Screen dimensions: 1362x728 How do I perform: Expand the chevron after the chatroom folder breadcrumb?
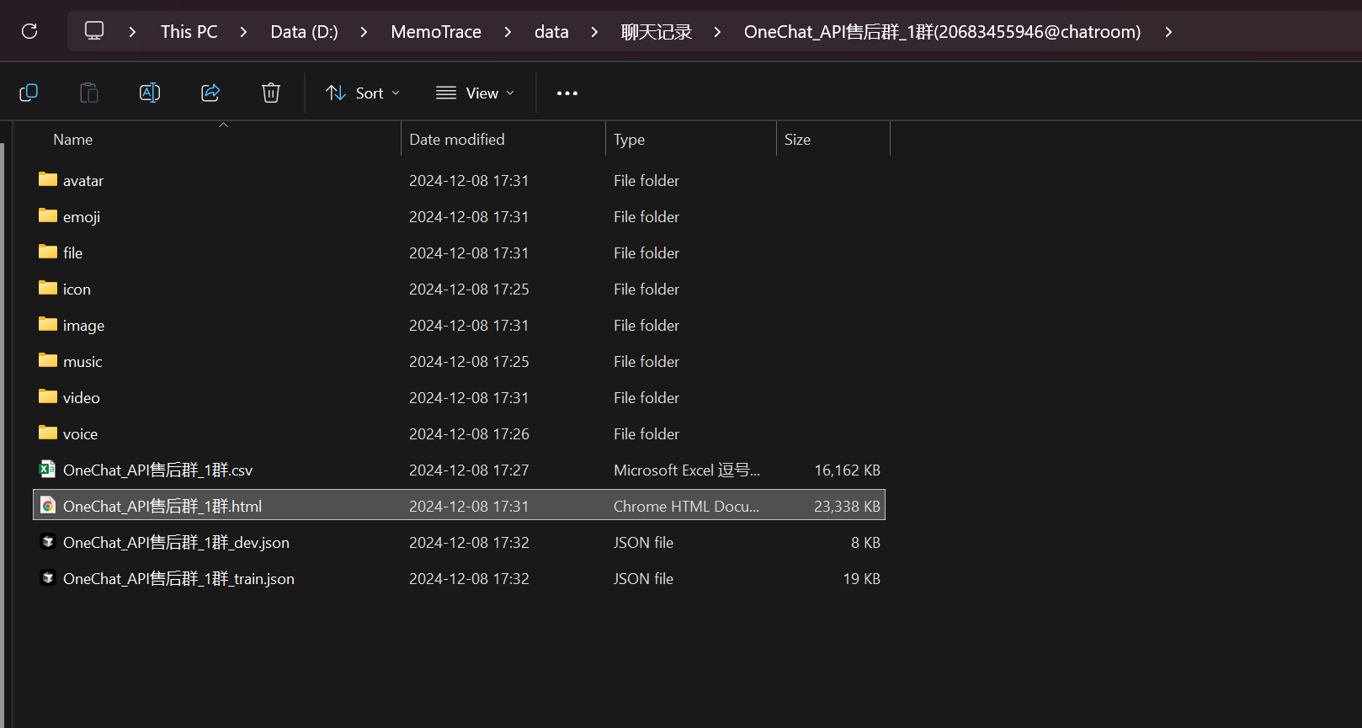1168,32
